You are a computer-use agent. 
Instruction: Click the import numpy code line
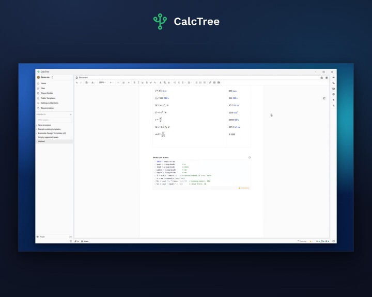point(166,161)
